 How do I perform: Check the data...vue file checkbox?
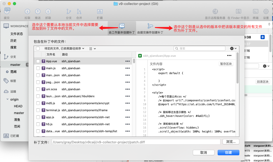pos(38,131)
